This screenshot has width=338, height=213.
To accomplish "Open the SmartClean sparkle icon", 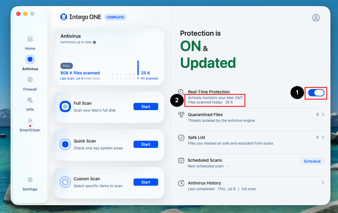I will [30, 121].
